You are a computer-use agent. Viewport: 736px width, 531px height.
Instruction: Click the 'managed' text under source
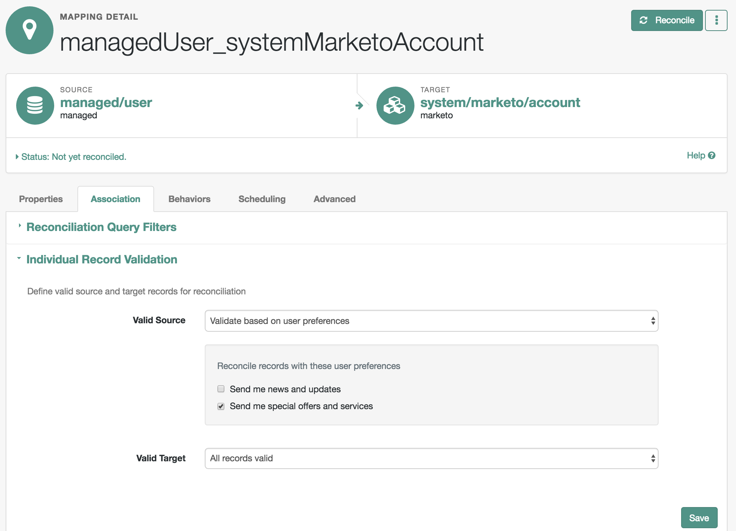point(78,115)
